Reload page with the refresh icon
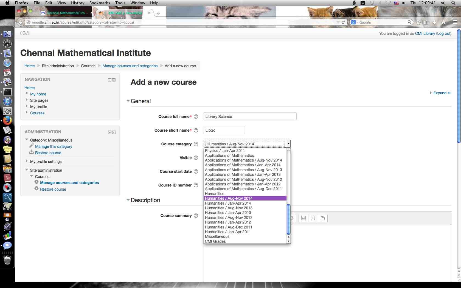461x288 pixels. (x=343, y=22)
